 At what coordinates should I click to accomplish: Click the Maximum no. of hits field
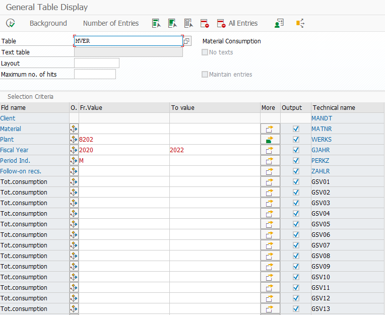95,74
